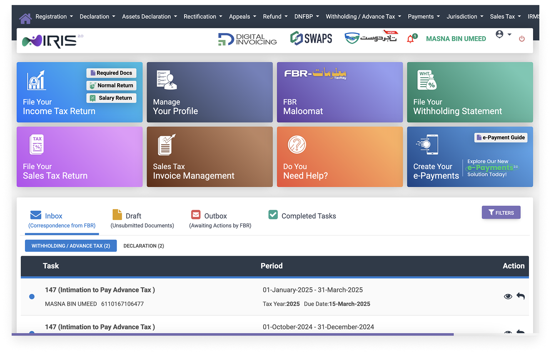Click the 01-October-2024 - 31-December-2024 period
This screenshot has width=551, height=354.
(x=318, y=327)
